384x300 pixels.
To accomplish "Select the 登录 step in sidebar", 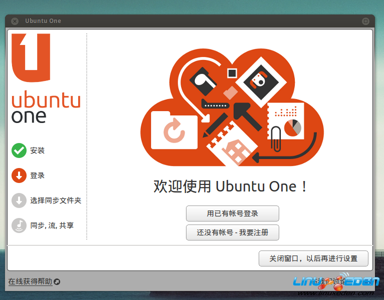I will click(x=38, y=175).
